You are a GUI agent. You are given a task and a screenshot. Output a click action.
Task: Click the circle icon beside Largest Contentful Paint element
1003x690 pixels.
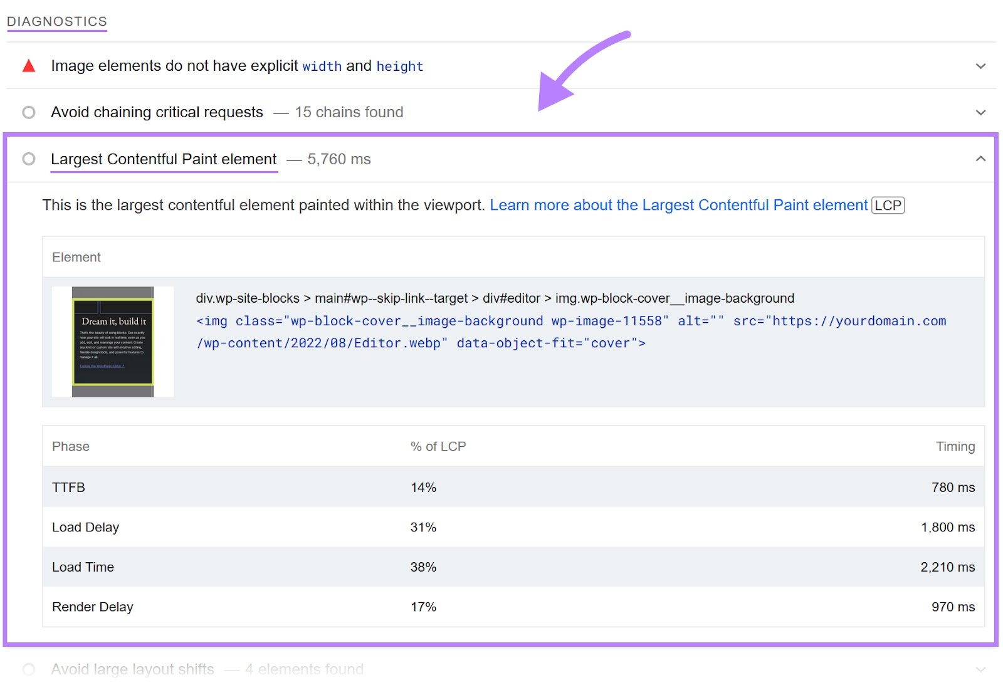coord(28,159)
